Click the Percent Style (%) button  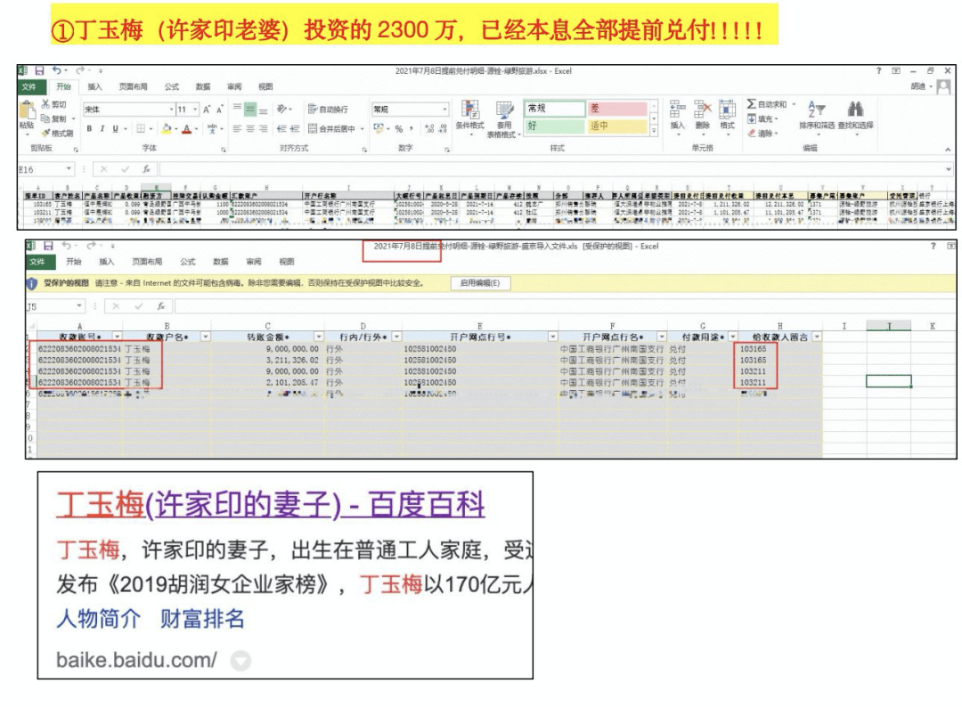click(399, 129)
